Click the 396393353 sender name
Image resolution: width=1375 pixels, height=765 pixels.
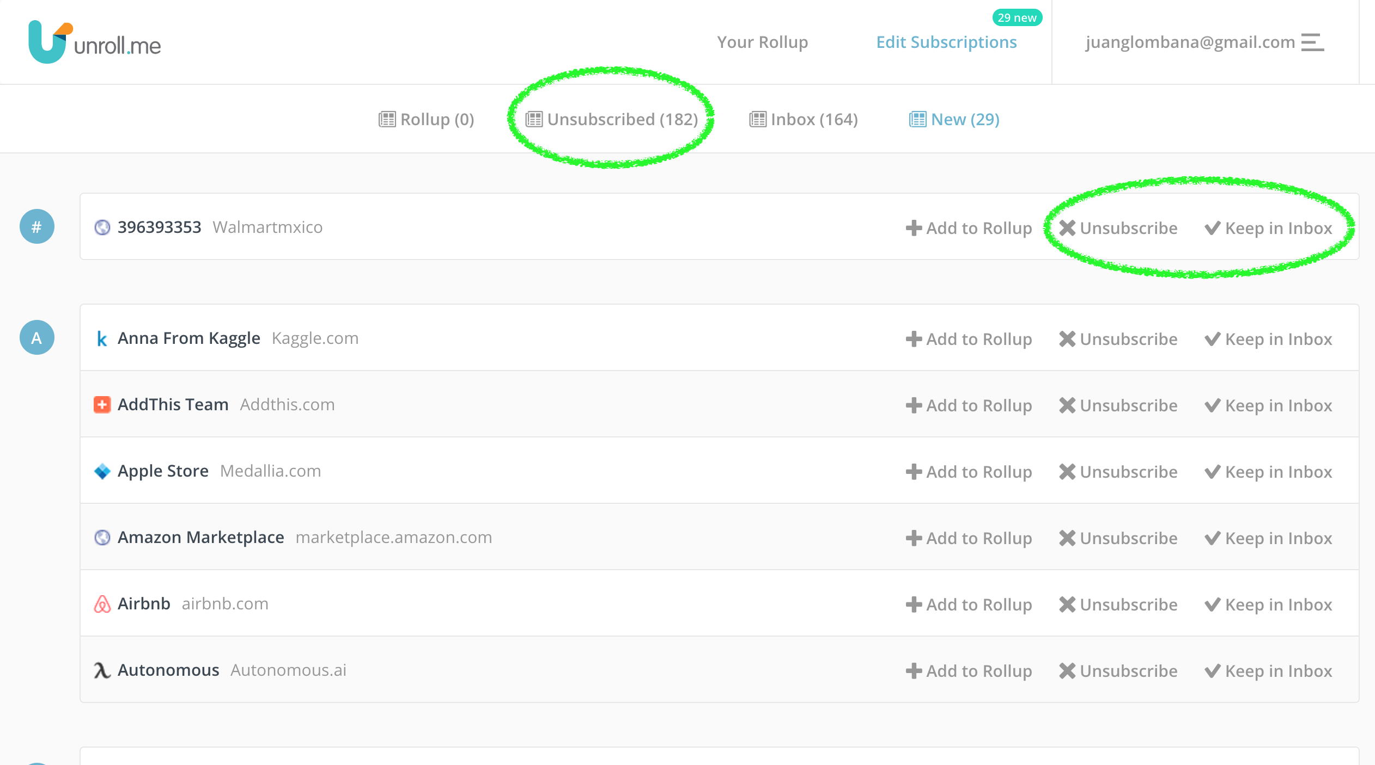pos(159,227)
